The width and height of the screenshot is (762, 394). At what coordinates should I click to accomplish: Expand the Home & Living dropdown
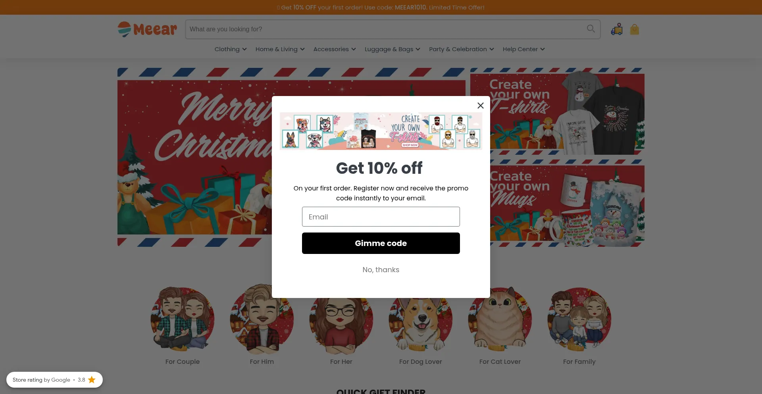[x=280, y=49]
